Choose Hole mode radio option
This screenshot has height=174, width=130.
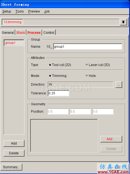(x=91, y=76)
